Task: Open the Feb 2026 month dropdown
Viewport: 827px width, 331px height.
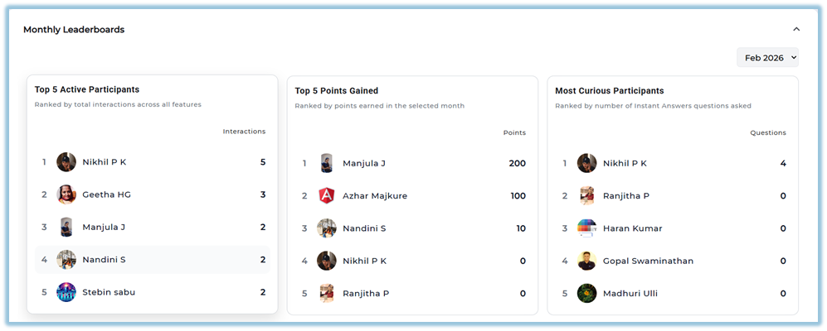Action: (x=767, y=57)
